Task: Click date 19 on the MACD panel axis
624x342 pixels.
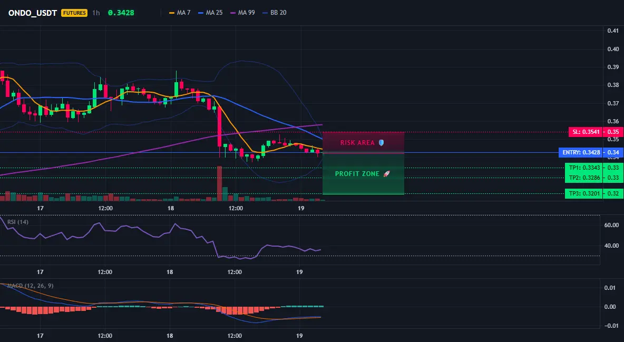Action: (300, 336)
